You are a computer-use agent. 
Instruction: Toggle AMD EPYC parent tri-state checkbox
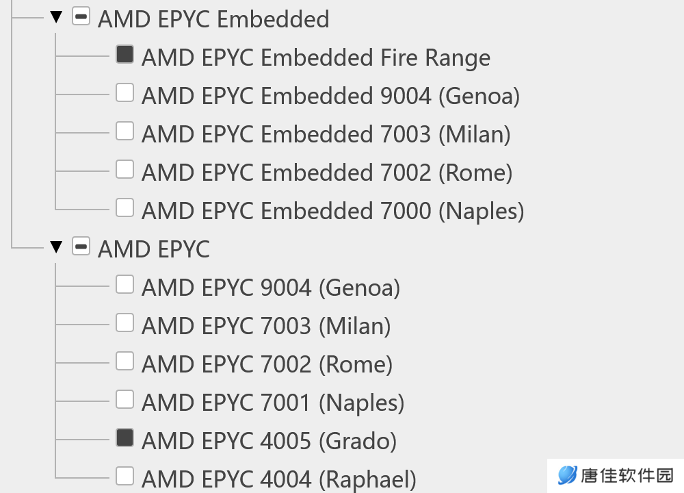(81, 246)
